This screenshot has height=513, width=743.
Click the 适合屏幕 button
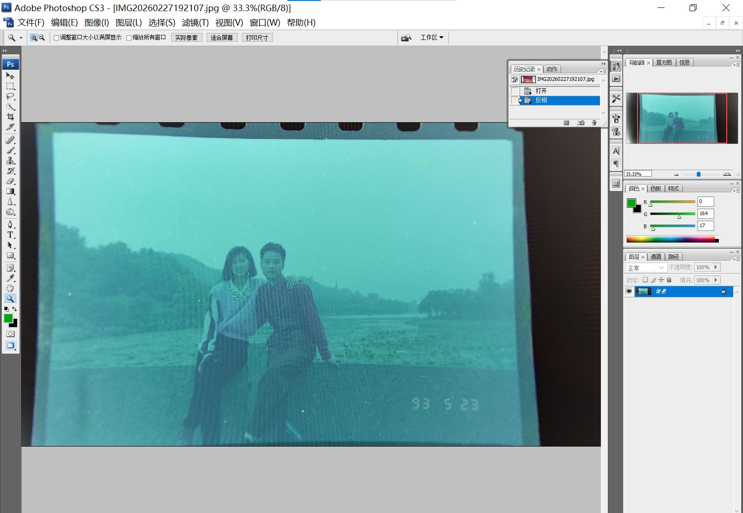222,37
